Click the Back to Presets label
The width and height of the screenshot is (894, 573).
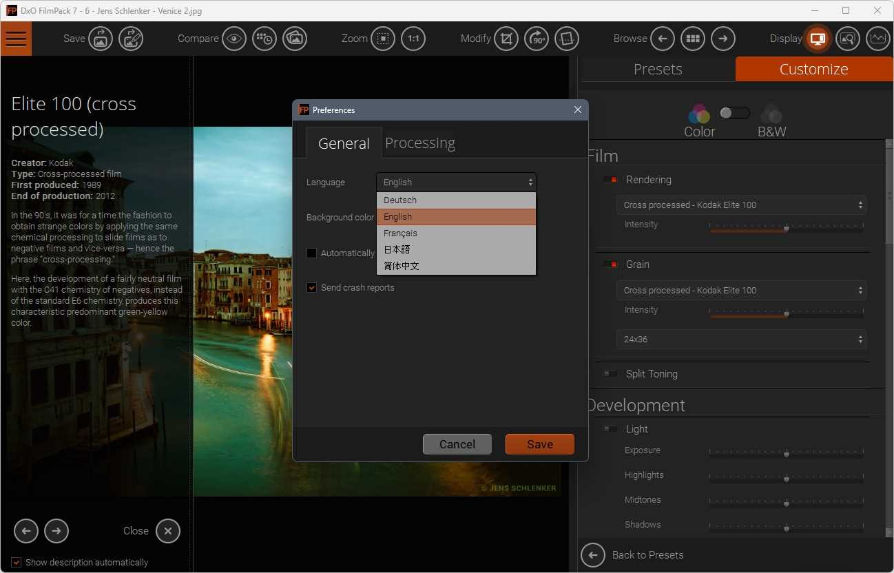[647, 555]
